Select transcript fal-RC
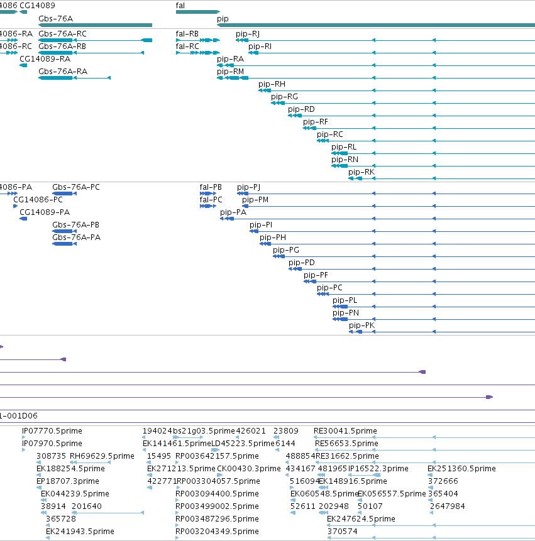535x541 pixels. (x=187, y=46)
